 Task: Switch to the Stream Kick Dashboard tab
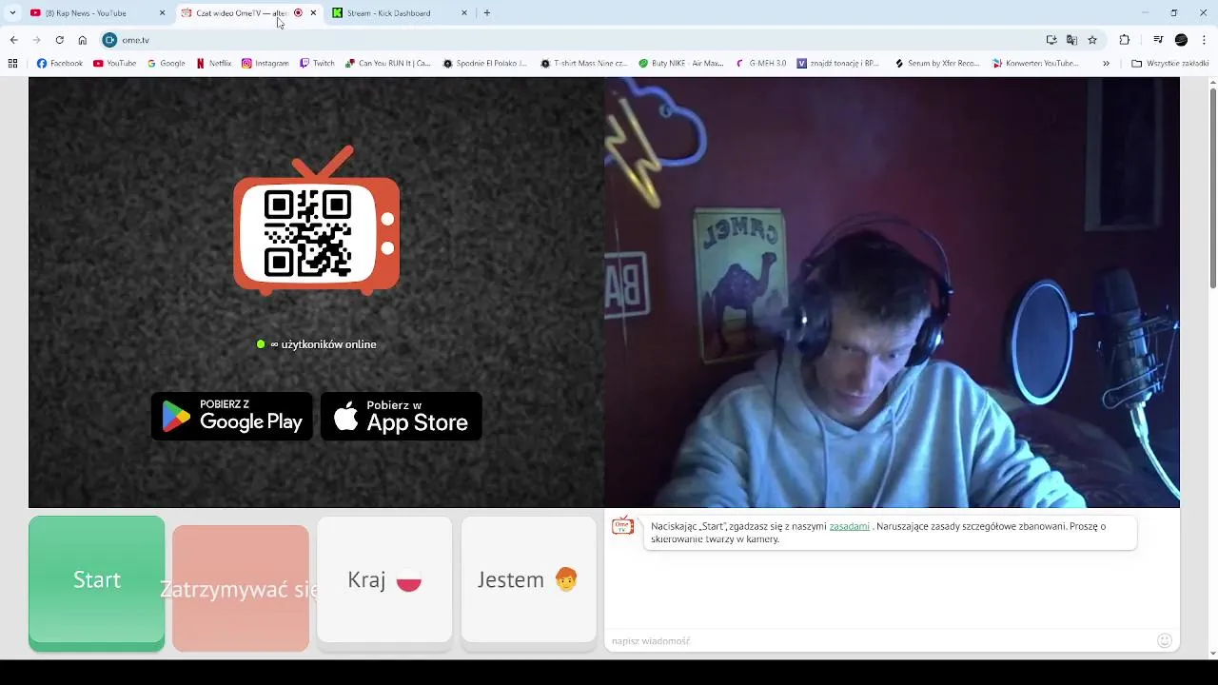[388, 13]
